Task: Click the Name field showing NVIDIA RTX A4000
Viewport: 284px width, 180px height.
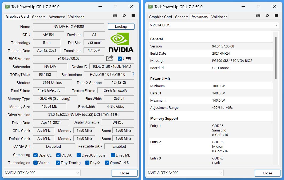Action: click(68, 26)
